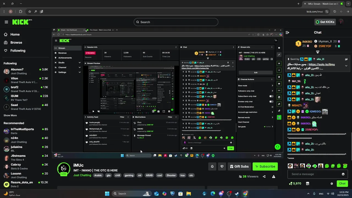The height and width of the screenshot is (198, 352).
Task: Open the Following page in sidebar
Action: [x=18, y=51]
